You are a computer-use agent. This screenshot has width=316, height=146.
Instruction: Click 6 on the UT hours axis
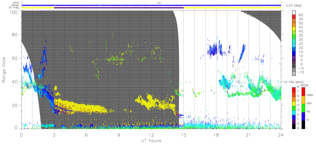pyautogui.click(x=86, y=135)
